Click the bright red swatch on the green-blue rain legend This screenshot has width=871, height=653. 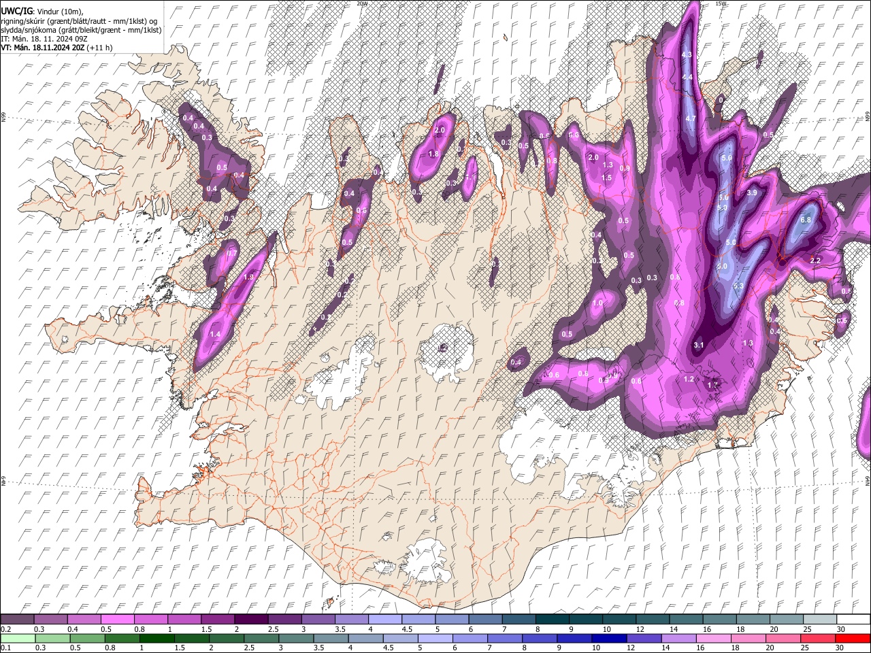click(853, 638)
